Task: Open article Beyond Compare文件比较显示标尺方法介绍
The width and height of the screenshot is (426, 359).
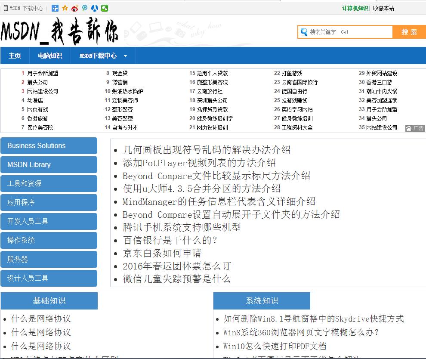Action: (x=216, y=176)
